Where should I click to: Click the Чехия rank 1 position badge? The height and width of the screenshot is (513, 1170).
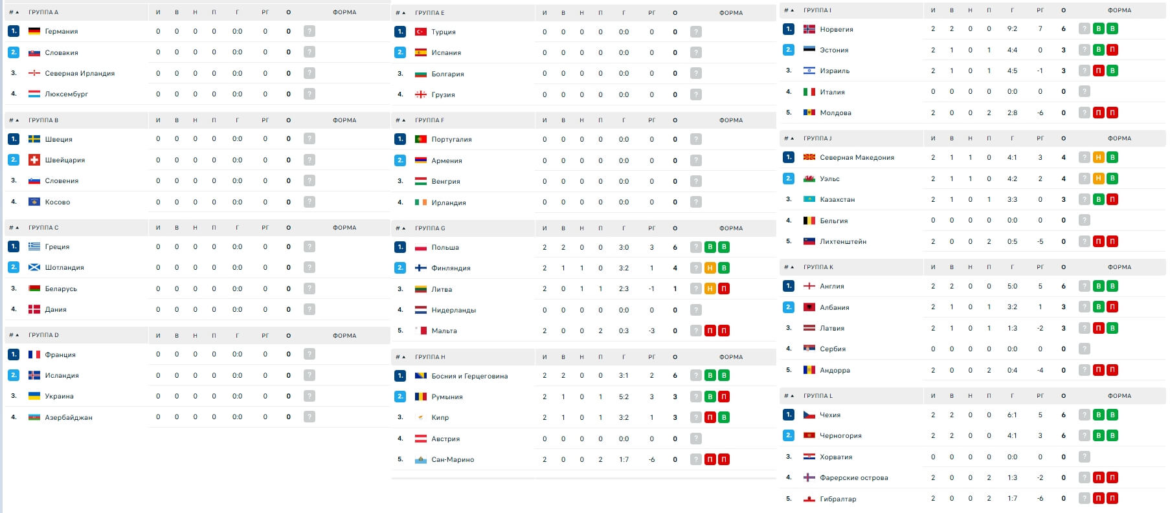[789, 415]
